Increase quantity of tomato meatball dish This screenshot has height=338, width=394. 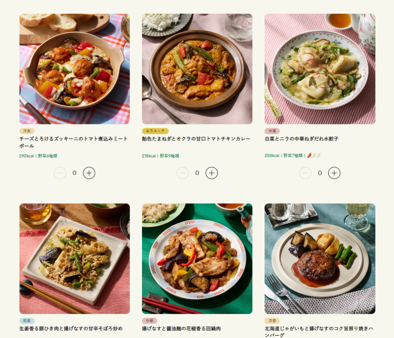(89, 173)
